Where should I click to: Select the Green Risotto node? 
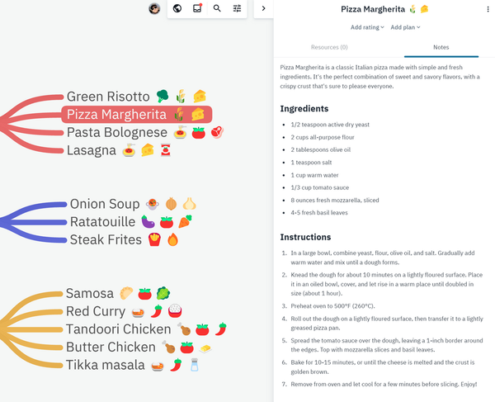click(x=108, y=97)
